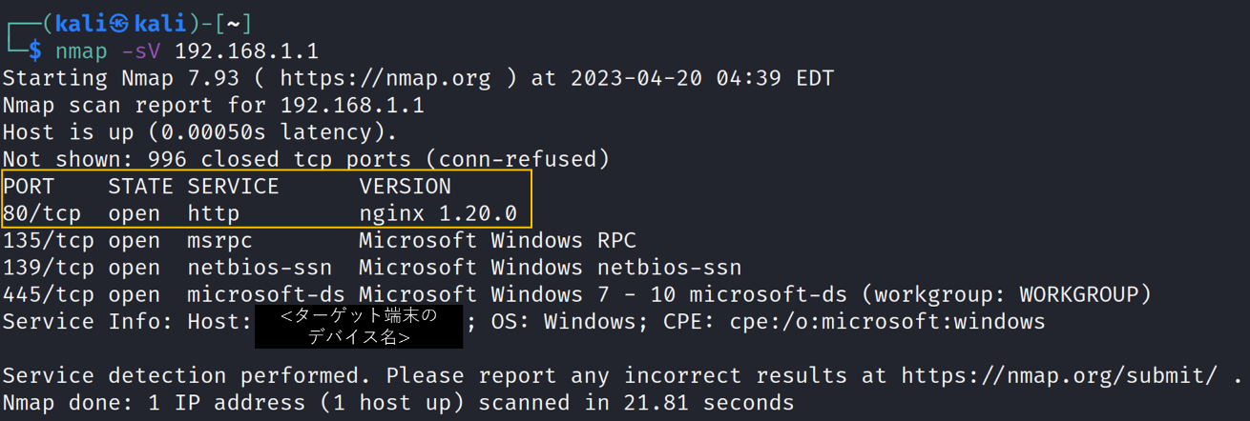Select the 135/tcp port entry

click(x=49, y=240)
